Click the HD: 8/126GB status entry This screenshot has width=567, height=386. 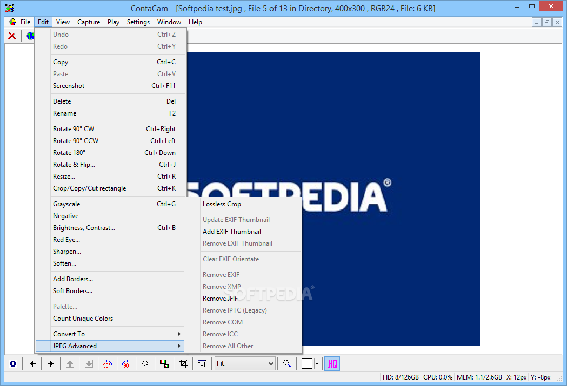point(401,377)
